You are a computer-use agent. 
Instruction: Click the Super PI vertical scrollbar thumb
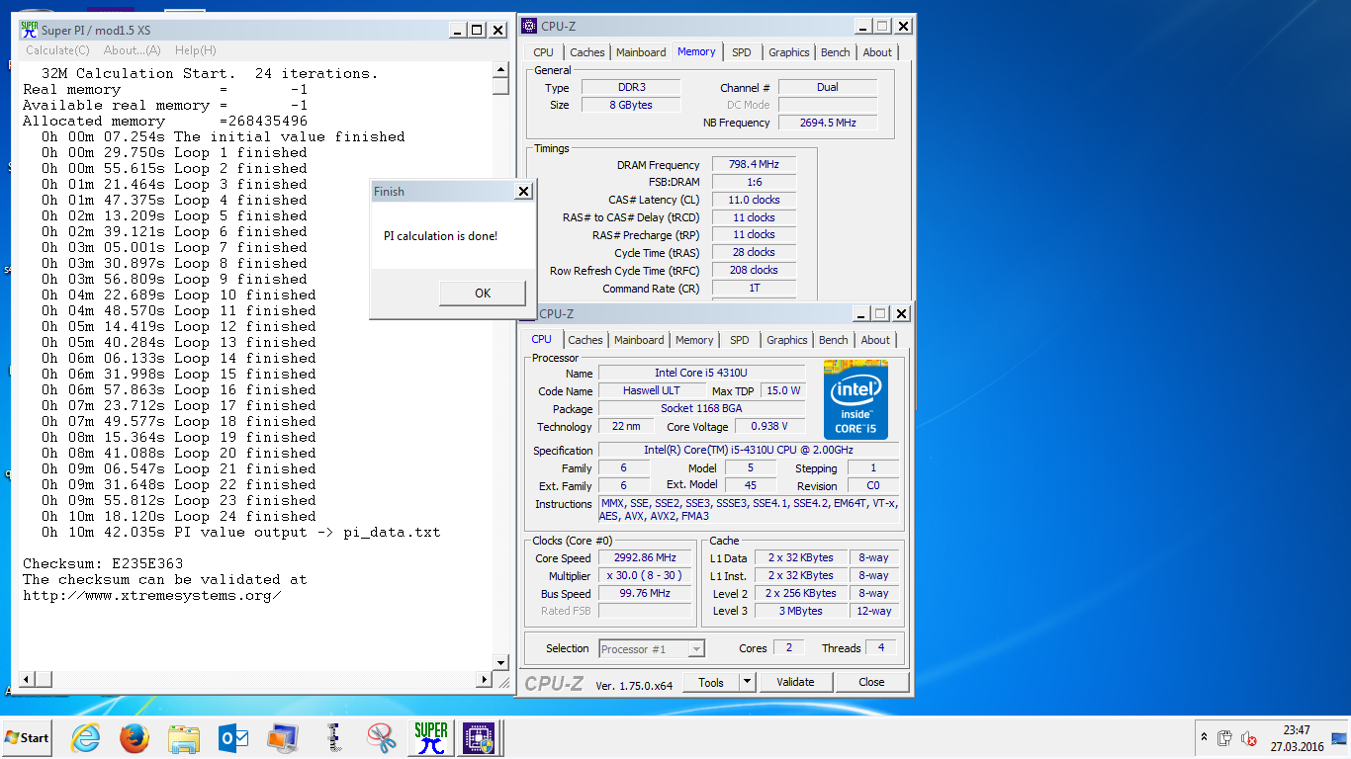tap(500, 86)
